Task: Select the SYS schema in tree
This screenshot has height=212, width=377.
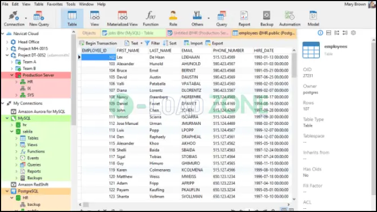Action: pyautogui.click(x=30, y=95)
